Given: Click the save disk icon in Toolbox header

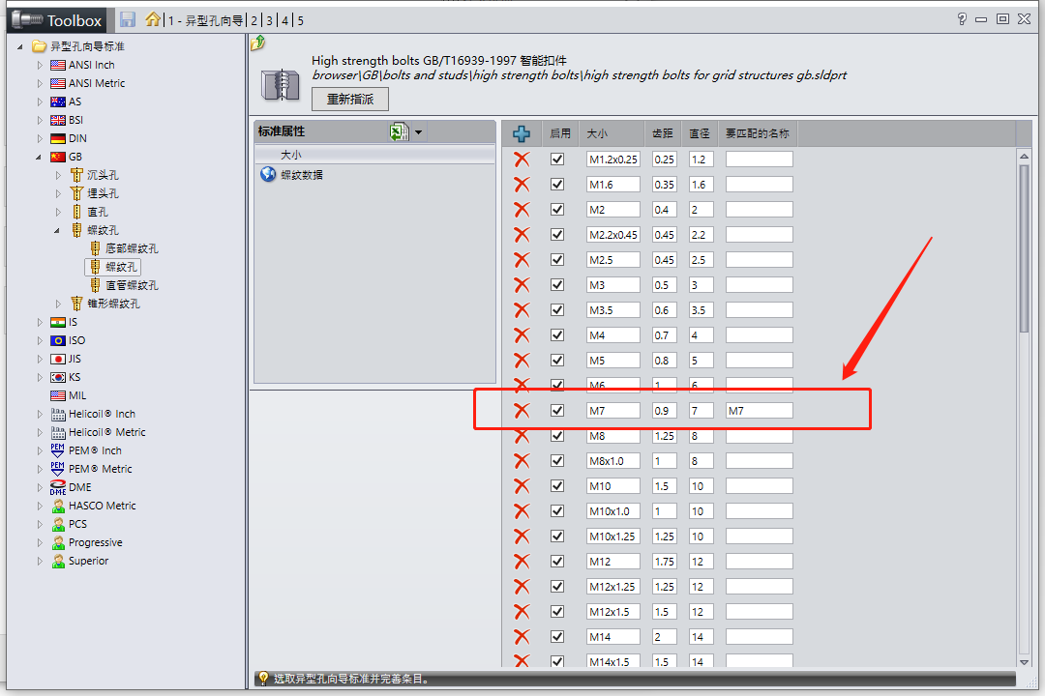Looking at the screenshot, I should point(128,19).
